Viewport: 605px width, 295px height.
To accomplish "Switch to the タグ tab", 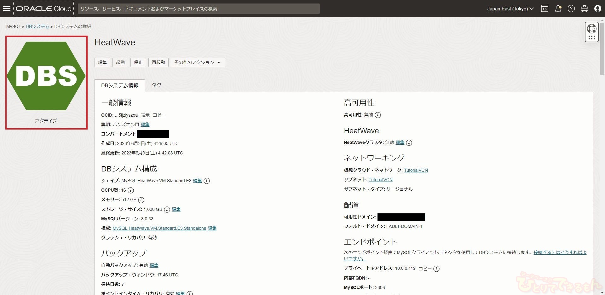I will click(x=156, y=85).
